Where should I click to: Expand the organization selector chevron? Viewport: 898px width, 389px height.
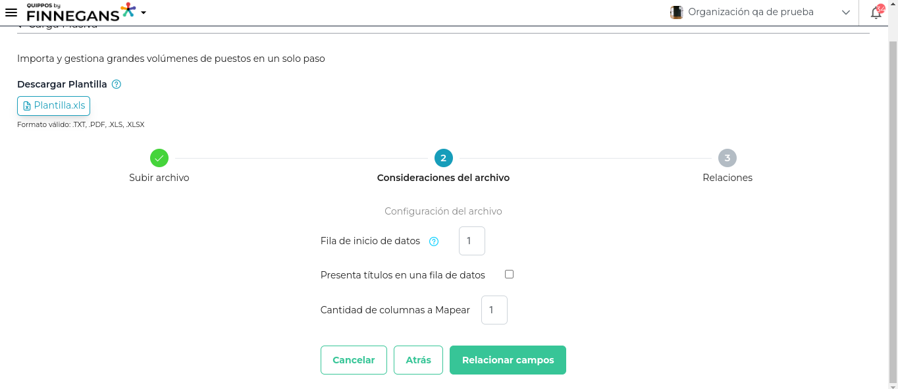(x=846, y=13)
